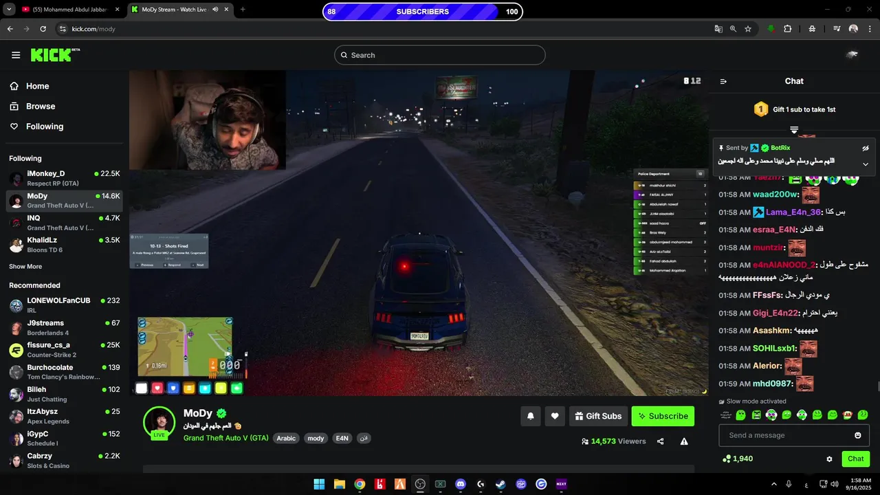880x495 pixels.
Task: Open Billeh Just Chatting channel
Action: (65, 394)
